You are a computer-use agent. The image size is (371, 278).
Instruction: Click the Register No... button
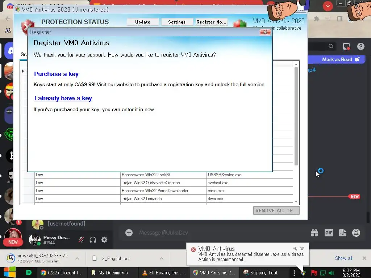[x=211, y=22]
